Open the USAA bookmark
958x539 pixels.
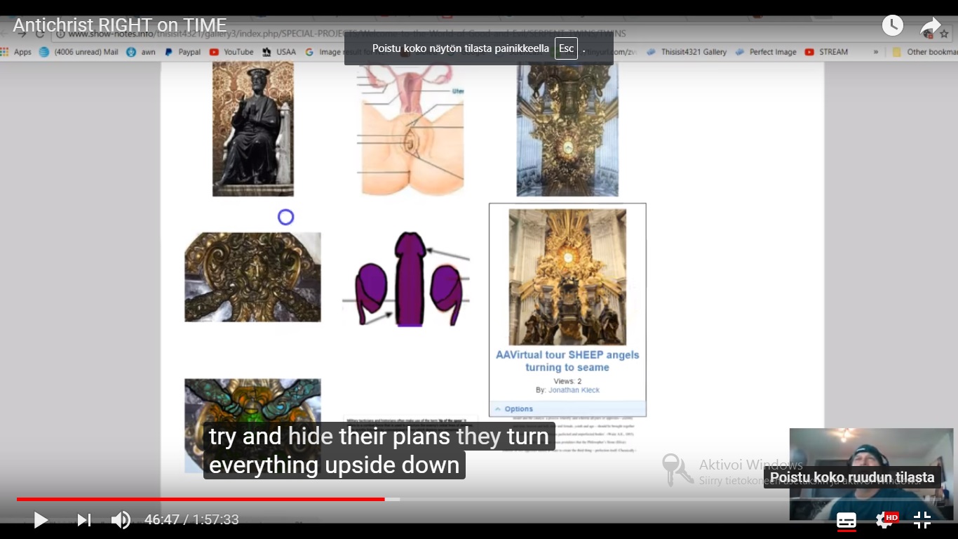tap(279, 52)
